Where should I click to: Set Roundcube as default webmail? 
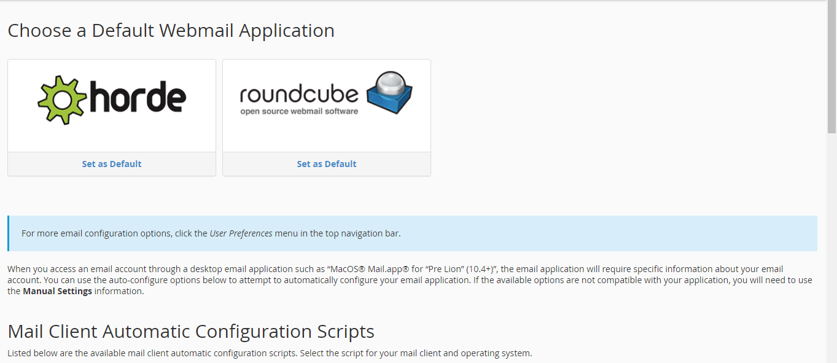tap(327, 164)
